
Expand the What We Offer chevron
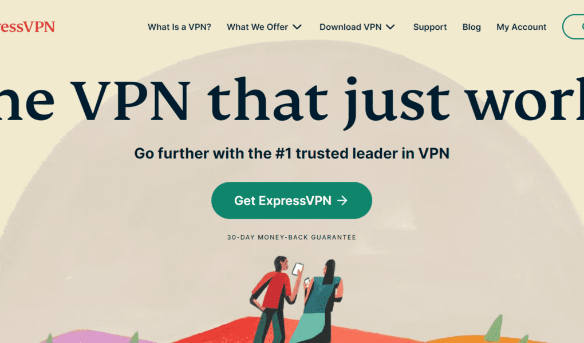point(297,27)
